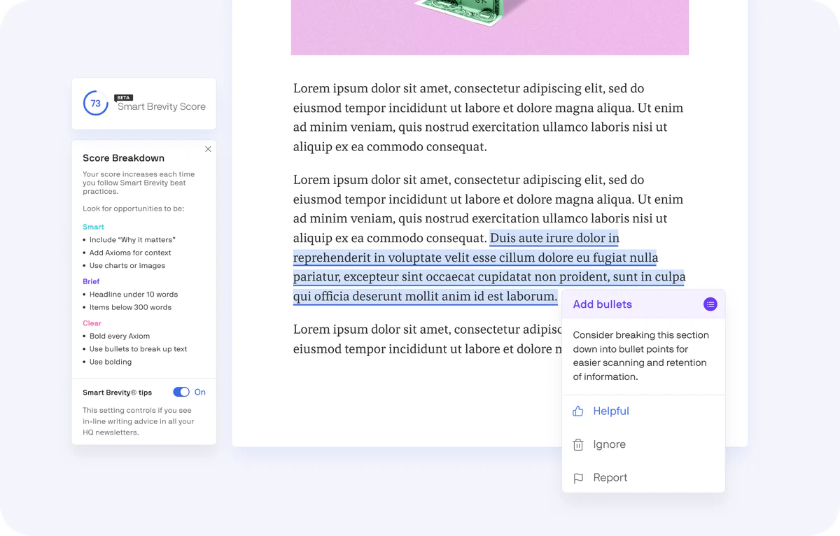
Task: Click the trash icon beside Ignore
Action: (578, 444)
